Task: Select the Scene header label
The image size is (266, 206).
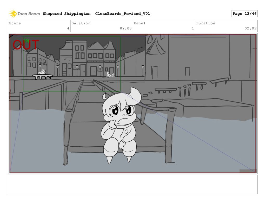Action: (x=15, y=23)
